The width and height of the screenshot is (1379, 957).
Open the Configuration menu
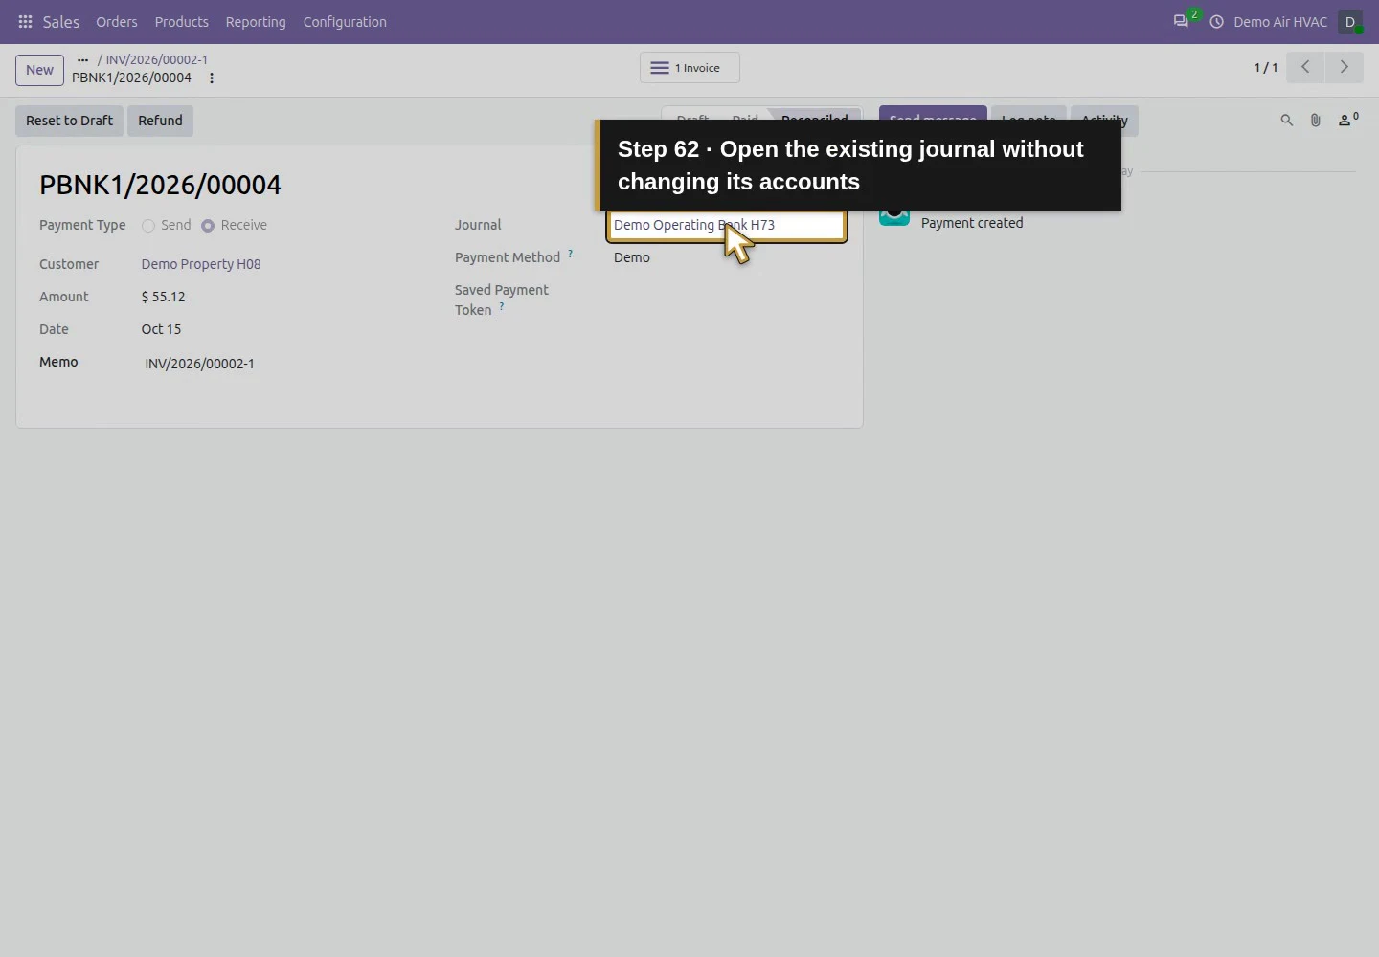click(x=345, y=21)
